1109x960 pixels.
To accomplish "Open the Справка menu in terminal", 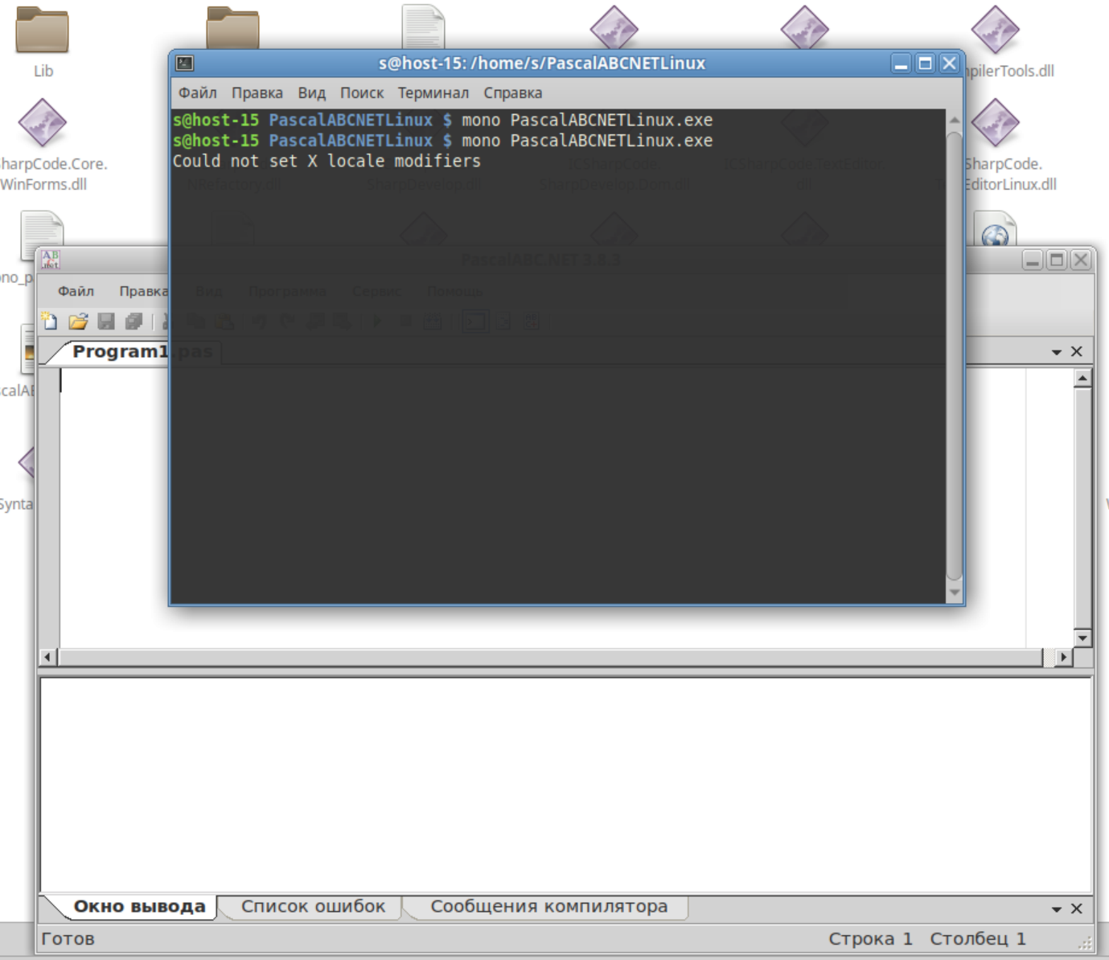I will [513, 92].
